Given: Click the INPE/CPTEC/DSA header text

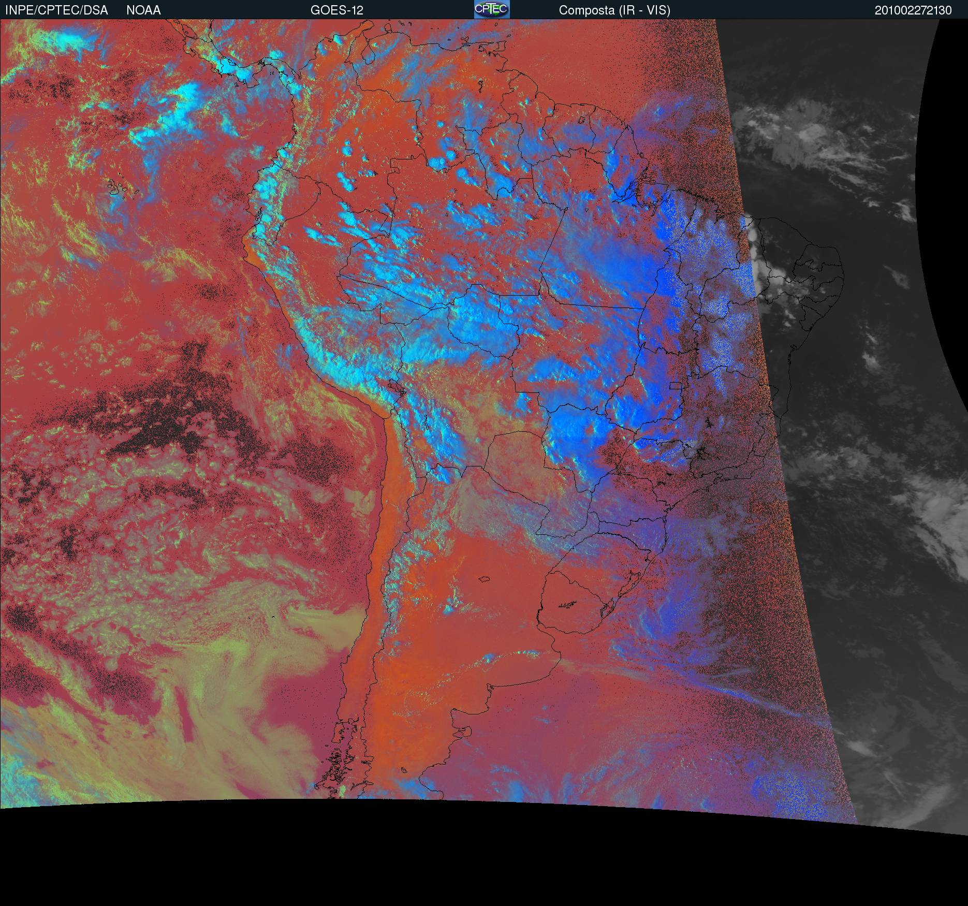Looking at the screenshot, I should (56, 10).
